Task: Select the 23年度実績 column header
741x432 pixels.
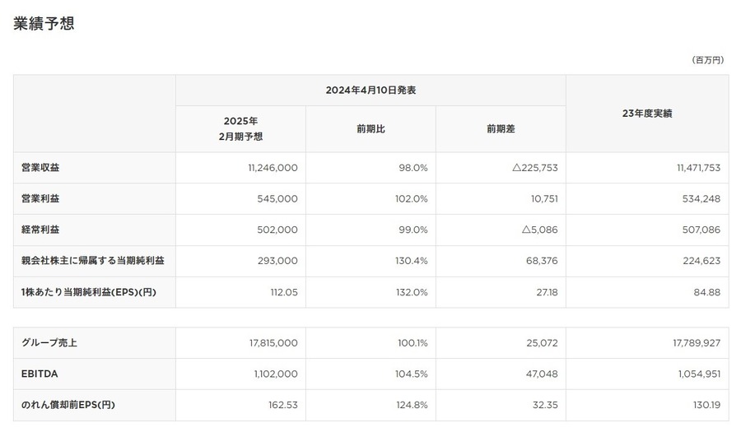Action: click(x=646, y=114)
